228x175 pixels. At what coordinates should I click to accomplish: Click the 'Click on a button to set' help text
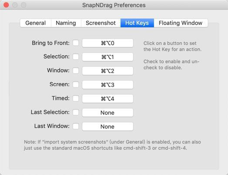(x=172, y=46)
